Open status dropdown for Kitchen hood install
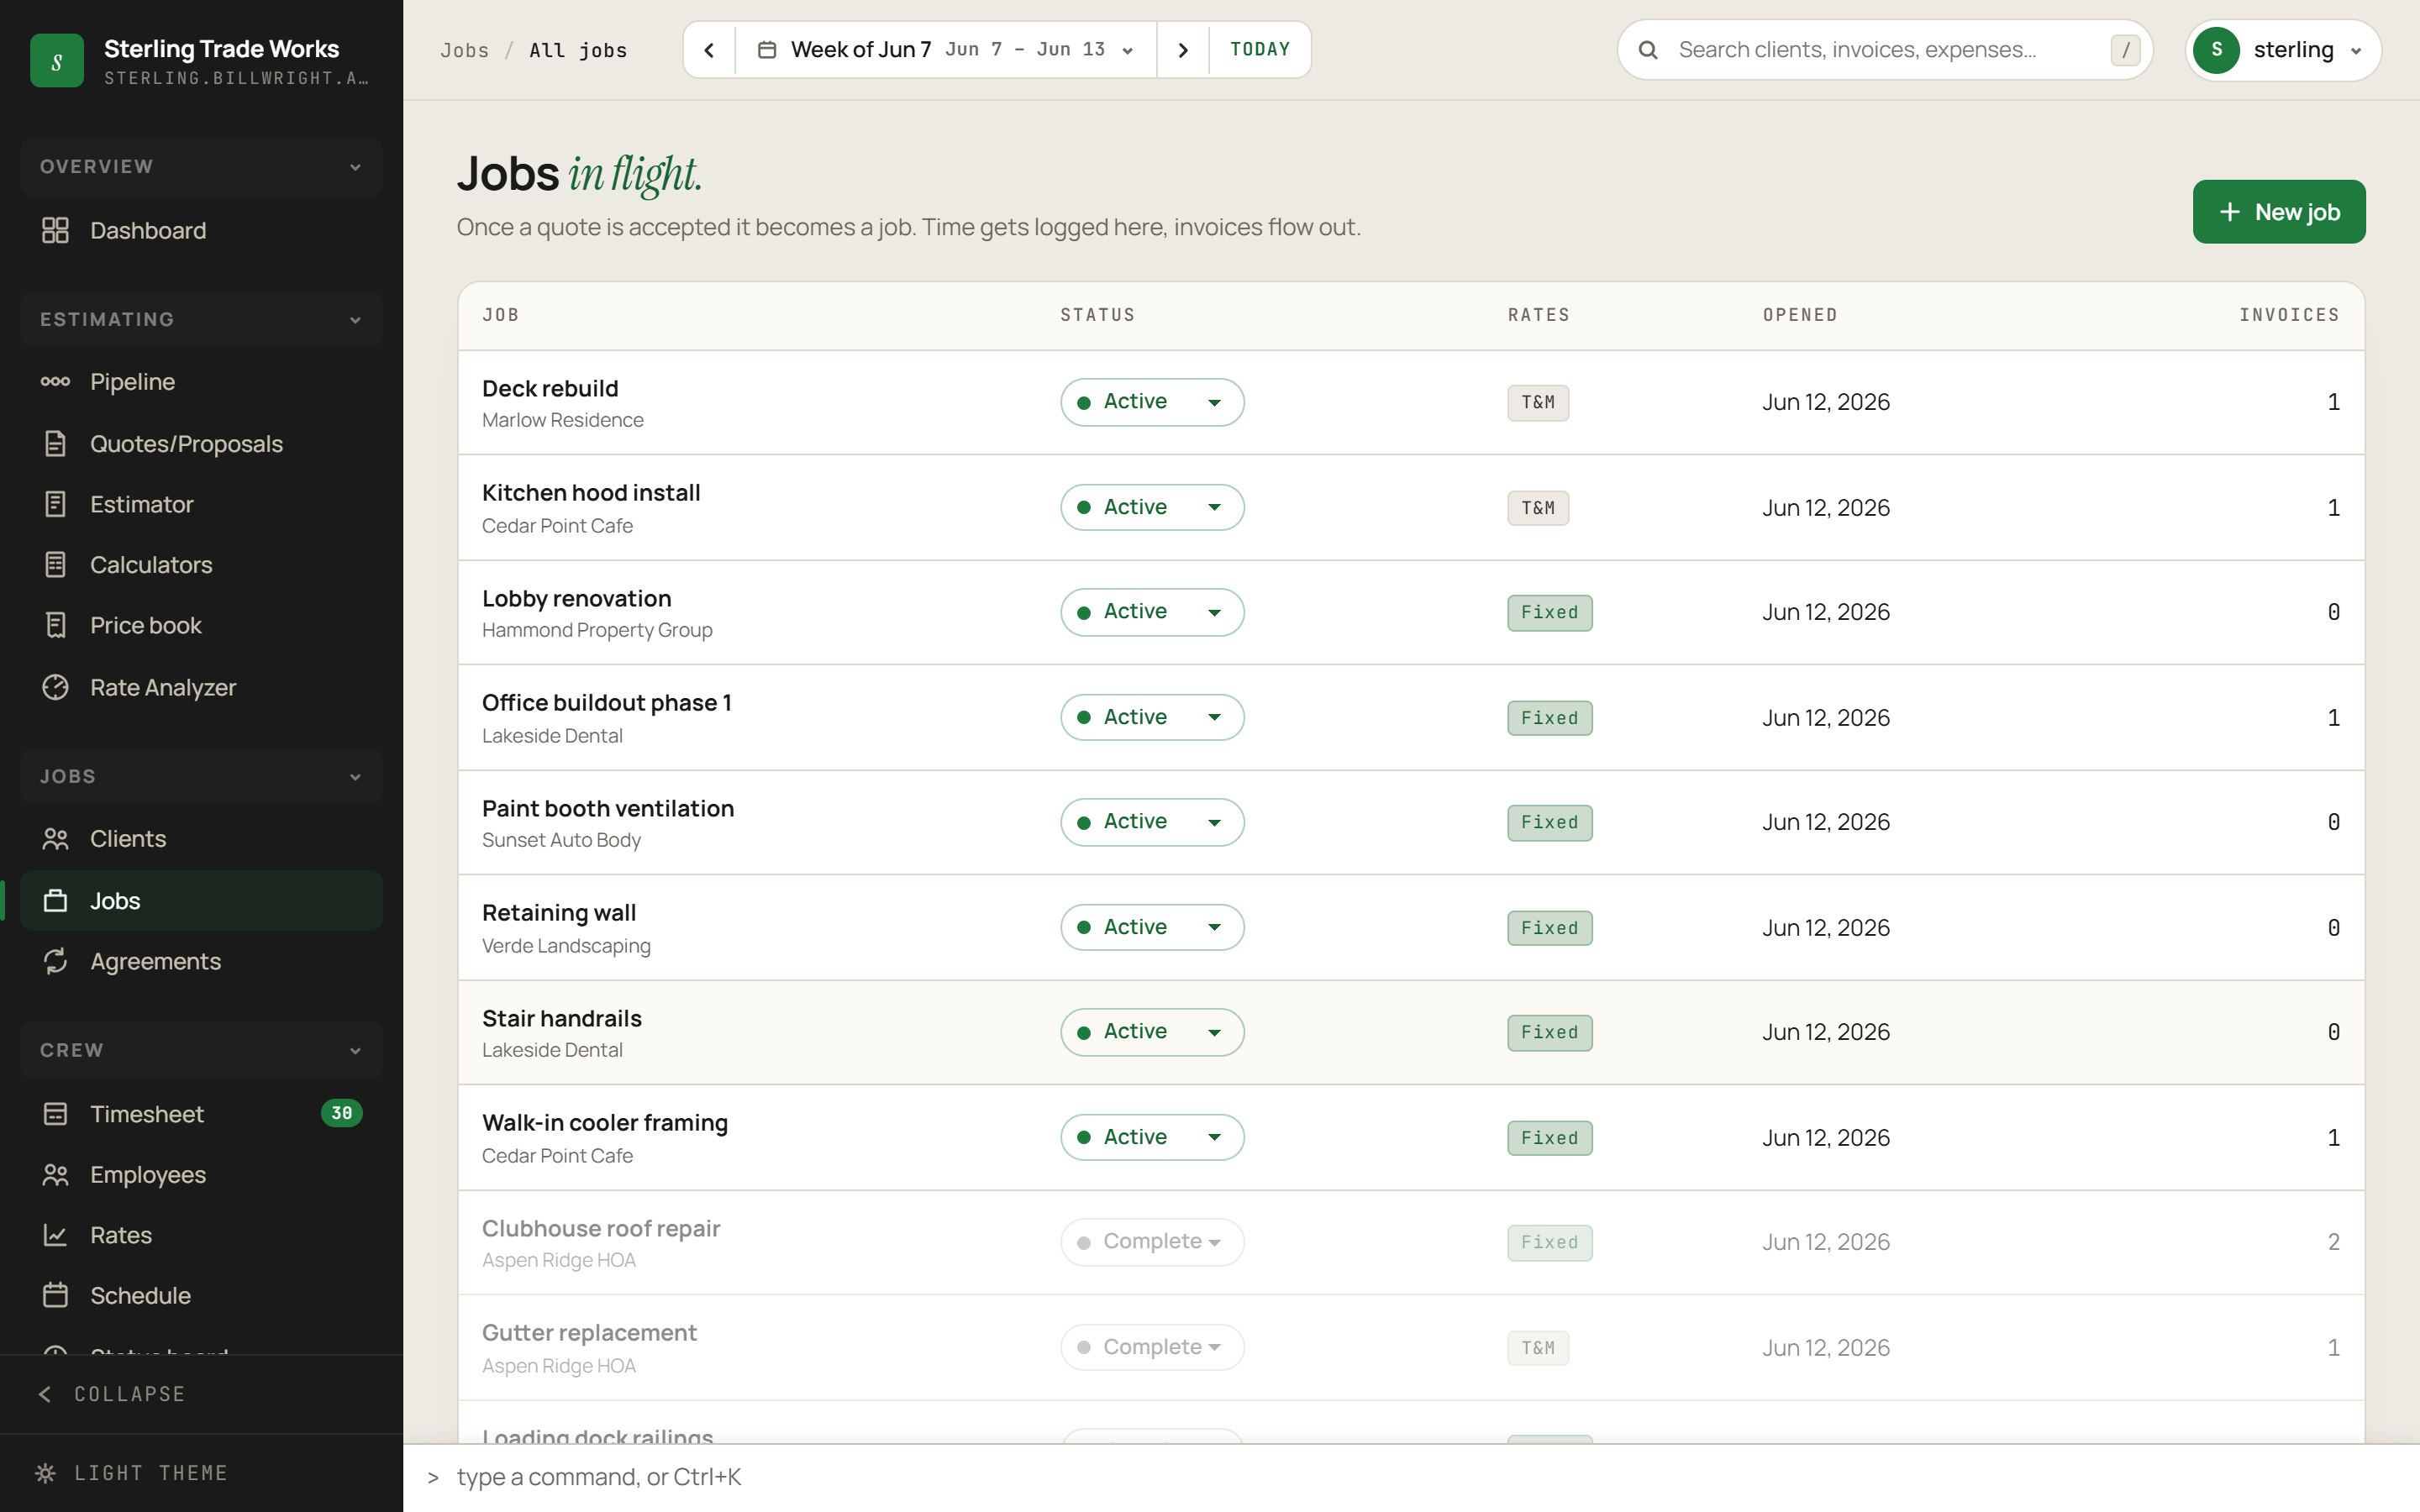Viewport: 2420px width, 1512px height. [x=1152, y=507]
